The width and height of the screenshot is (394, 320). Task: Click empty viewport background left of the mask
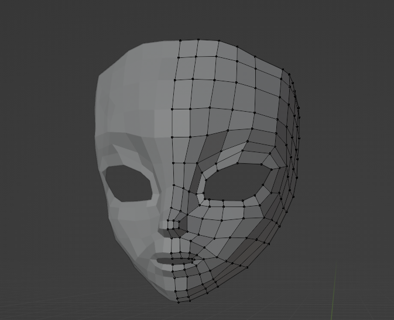coord(47,176)
